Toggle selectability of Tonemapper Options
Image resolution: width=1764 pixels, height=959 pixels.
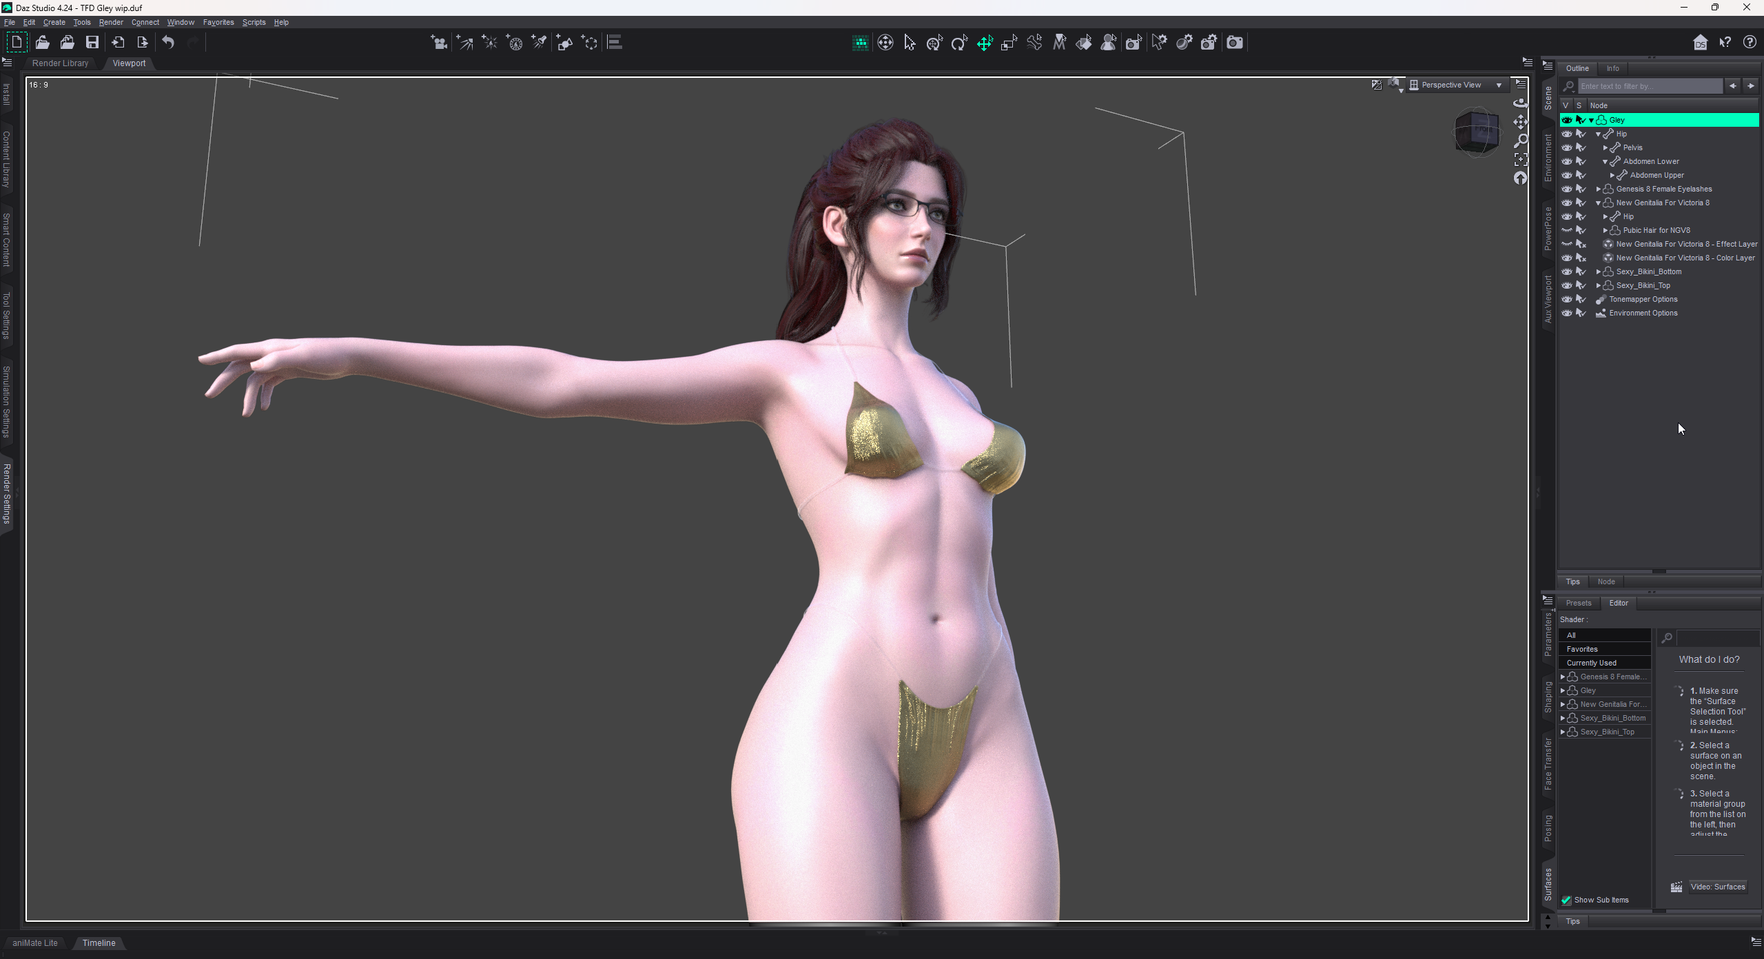click(x=1581, y=299)
